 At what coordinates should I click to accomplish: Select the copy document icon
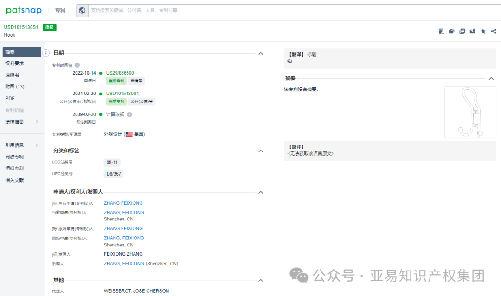[462, 31]
